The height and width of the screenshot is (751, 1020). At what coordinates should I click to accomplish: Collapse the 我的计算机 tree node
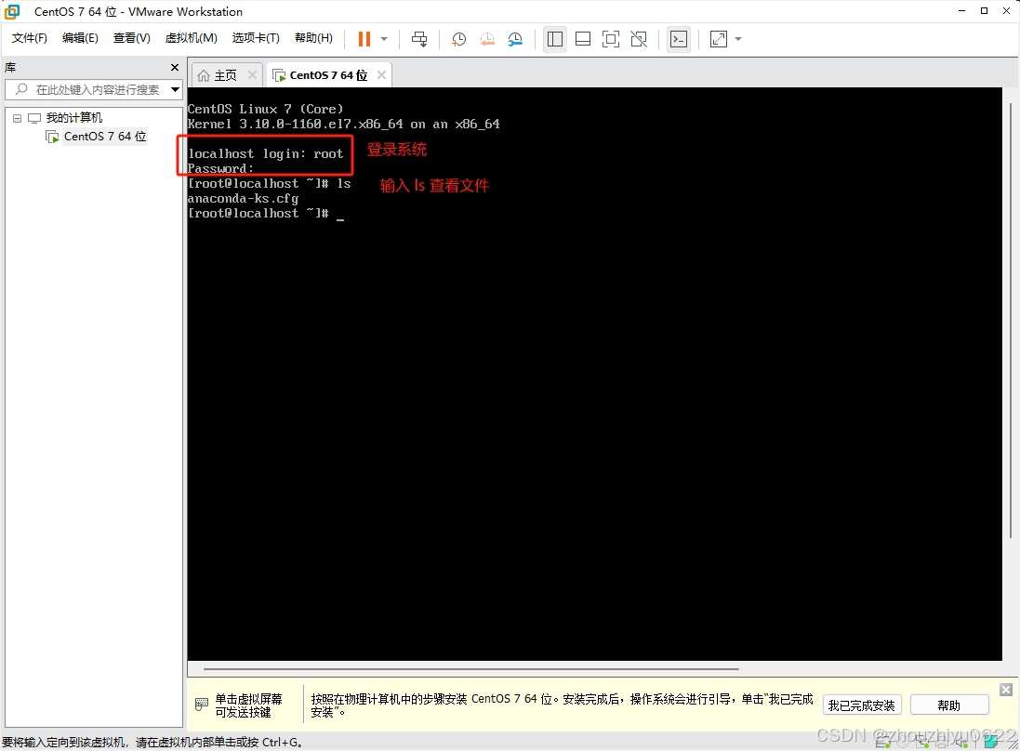17,118
